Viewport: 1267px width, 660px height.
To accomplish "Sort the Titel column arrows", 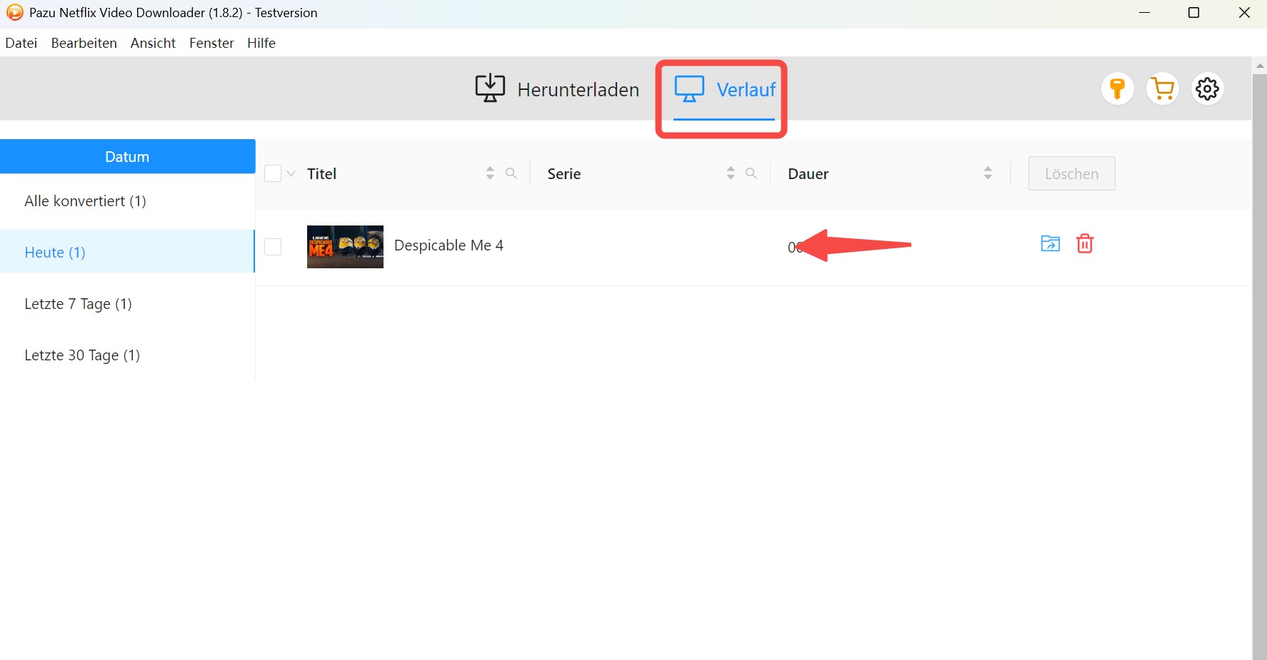I will pos(490,173).
